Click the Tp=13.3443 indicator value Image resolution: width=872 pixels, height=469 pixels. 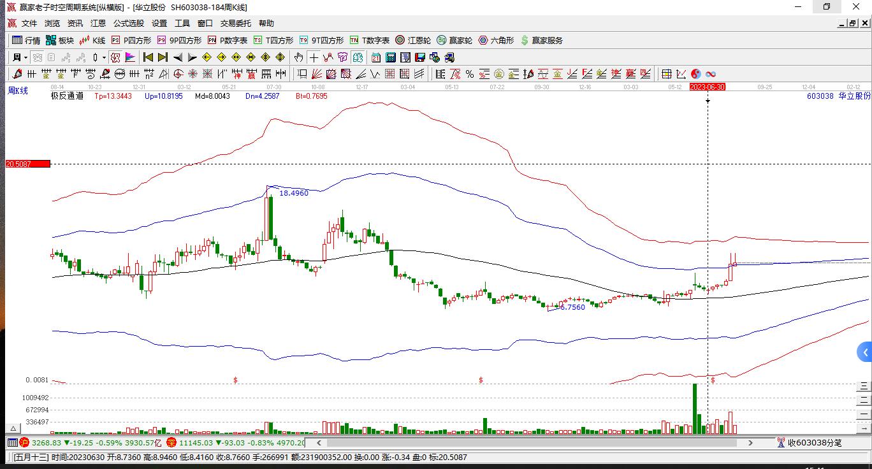click(113, 96)
